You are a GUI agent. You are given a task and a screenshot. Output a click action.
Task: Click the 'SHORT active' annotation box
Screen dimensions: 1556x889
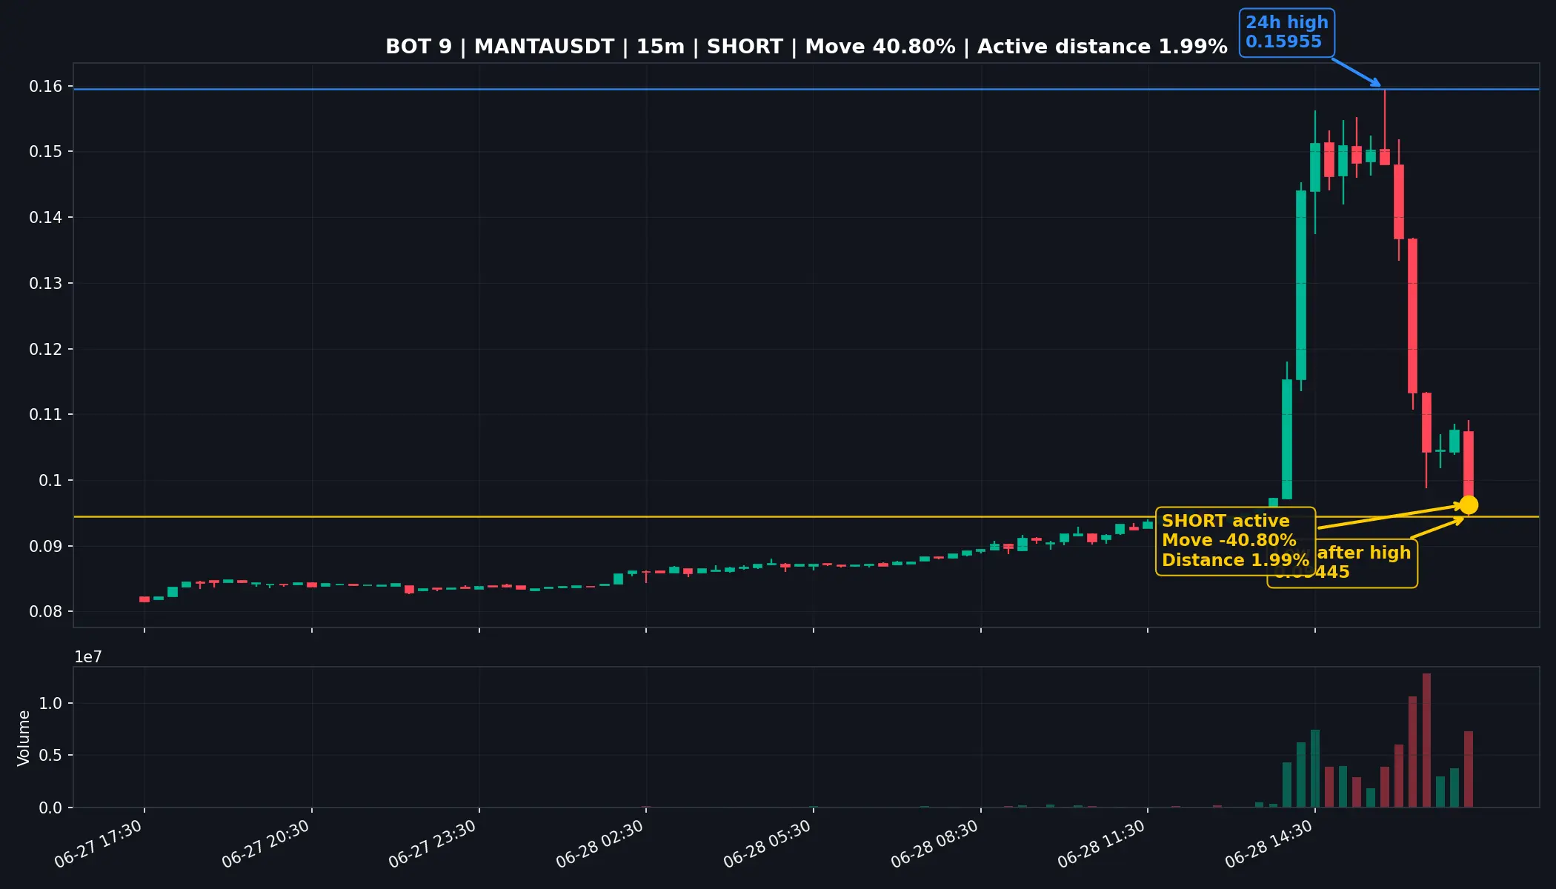(1235, 541)
